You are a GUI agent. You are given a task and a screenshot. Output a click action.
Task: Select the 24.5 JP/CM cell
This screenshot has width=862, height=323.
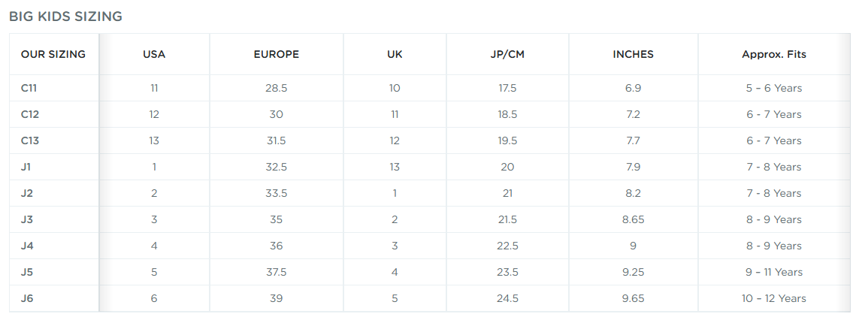point(507,299)
